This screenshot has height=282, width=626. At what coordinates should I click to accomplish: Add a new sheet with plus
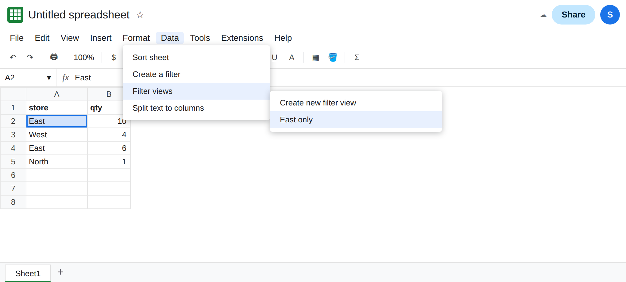point(60,272)
